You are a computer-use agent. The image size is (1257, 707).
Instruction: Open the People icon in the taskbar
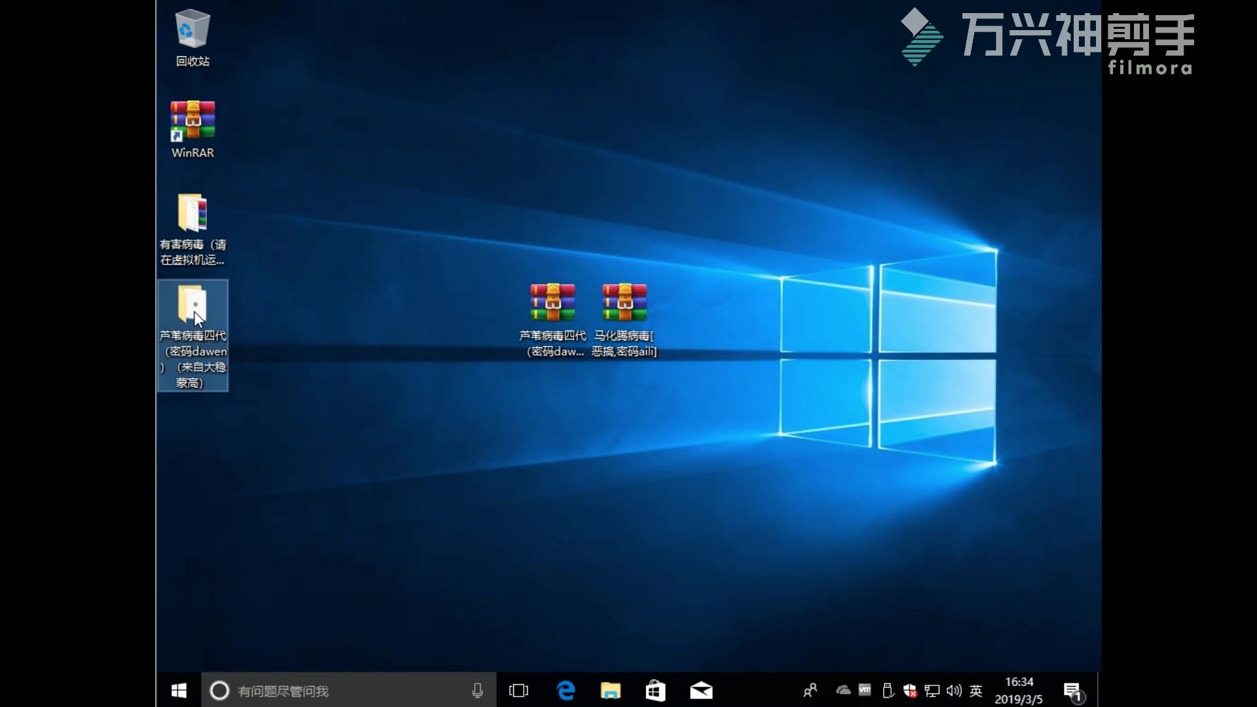810,691
